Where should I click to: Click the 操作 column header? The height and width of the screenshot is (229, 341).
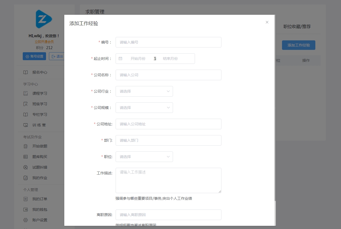click(x=306, y=60)
